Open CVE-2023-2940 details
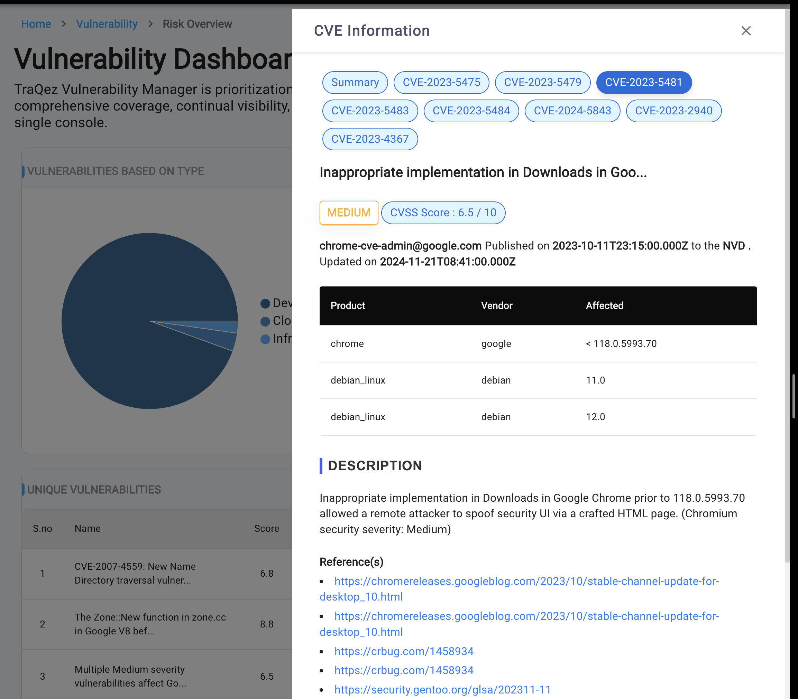The width and height of the screenshot is (798, 699). (x=673, y=111)
